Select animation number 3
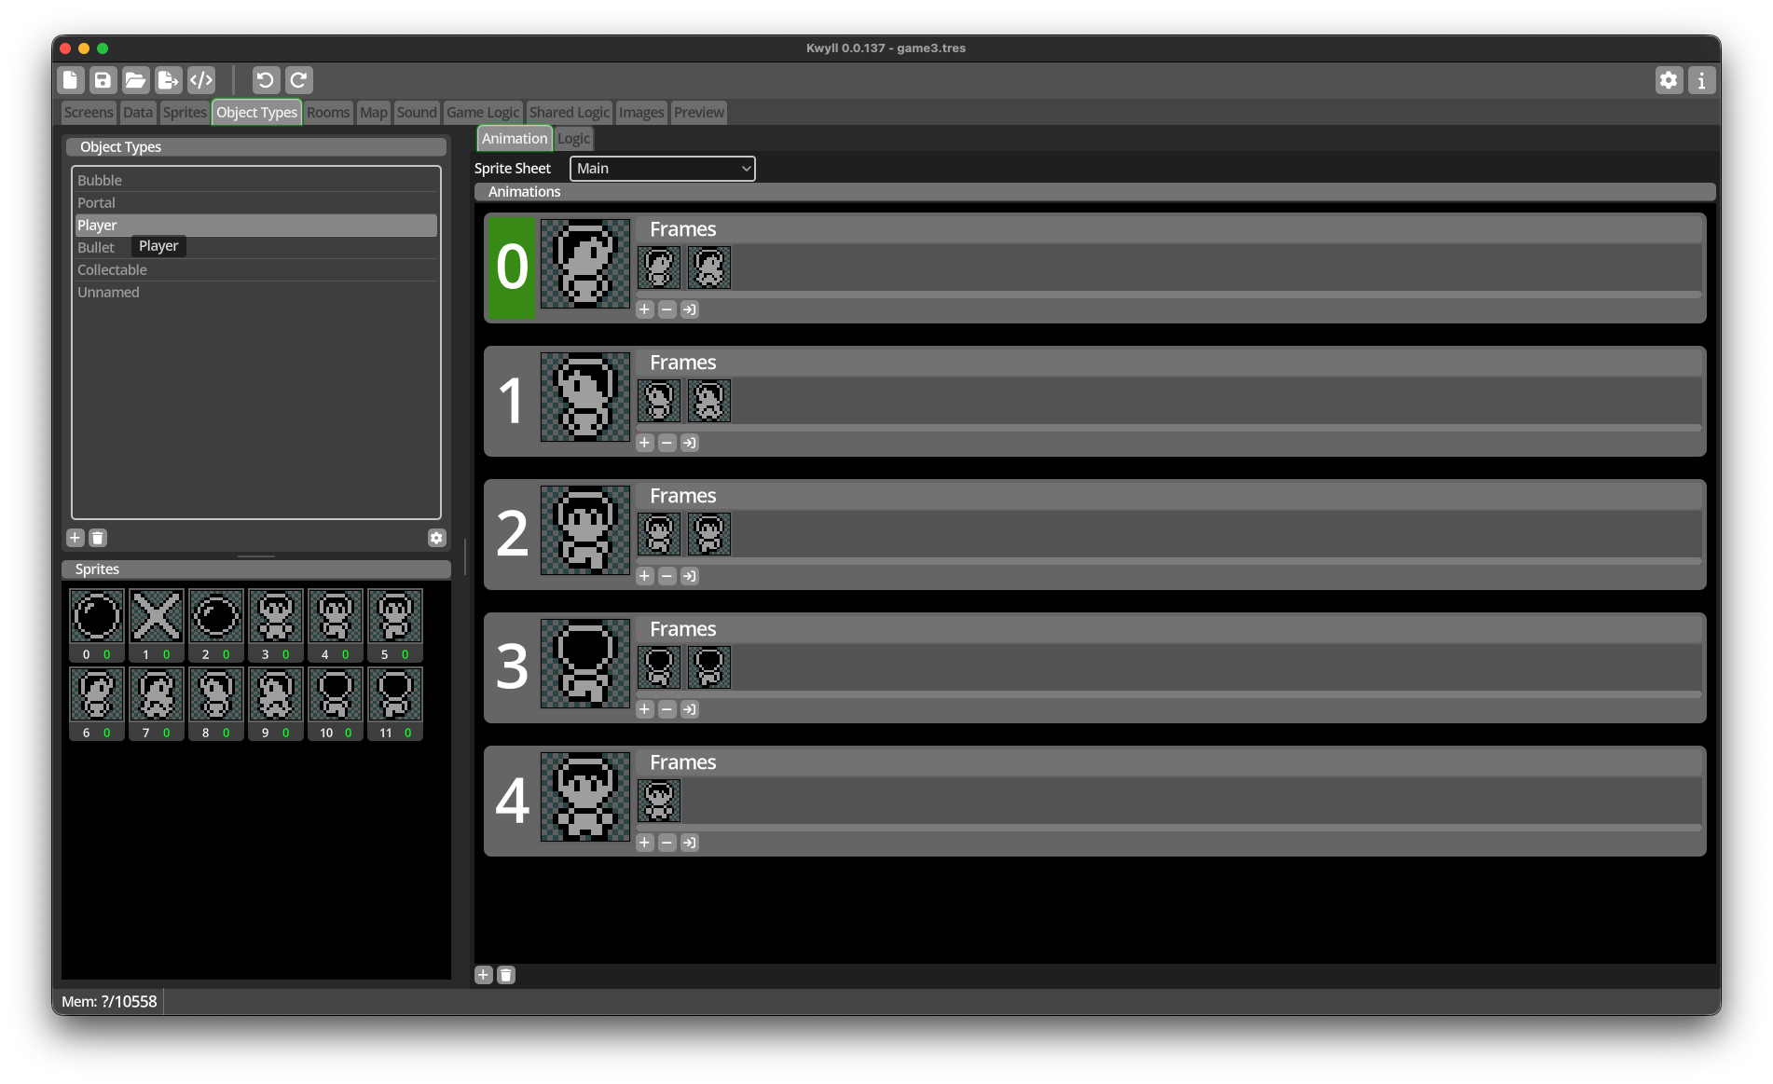The image size is (1773, 1084). click(512, 667)
